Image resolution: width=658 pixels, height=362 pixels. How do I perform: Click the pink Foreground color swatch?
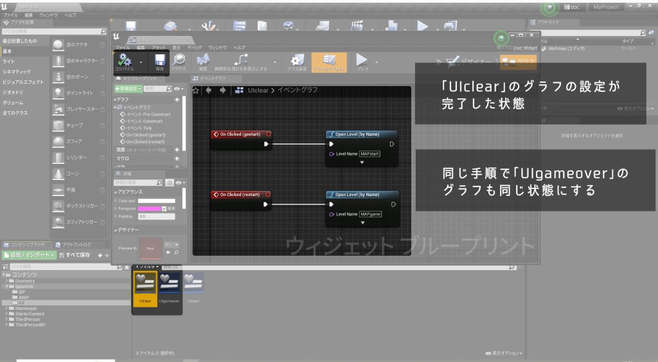pos(148,208)
